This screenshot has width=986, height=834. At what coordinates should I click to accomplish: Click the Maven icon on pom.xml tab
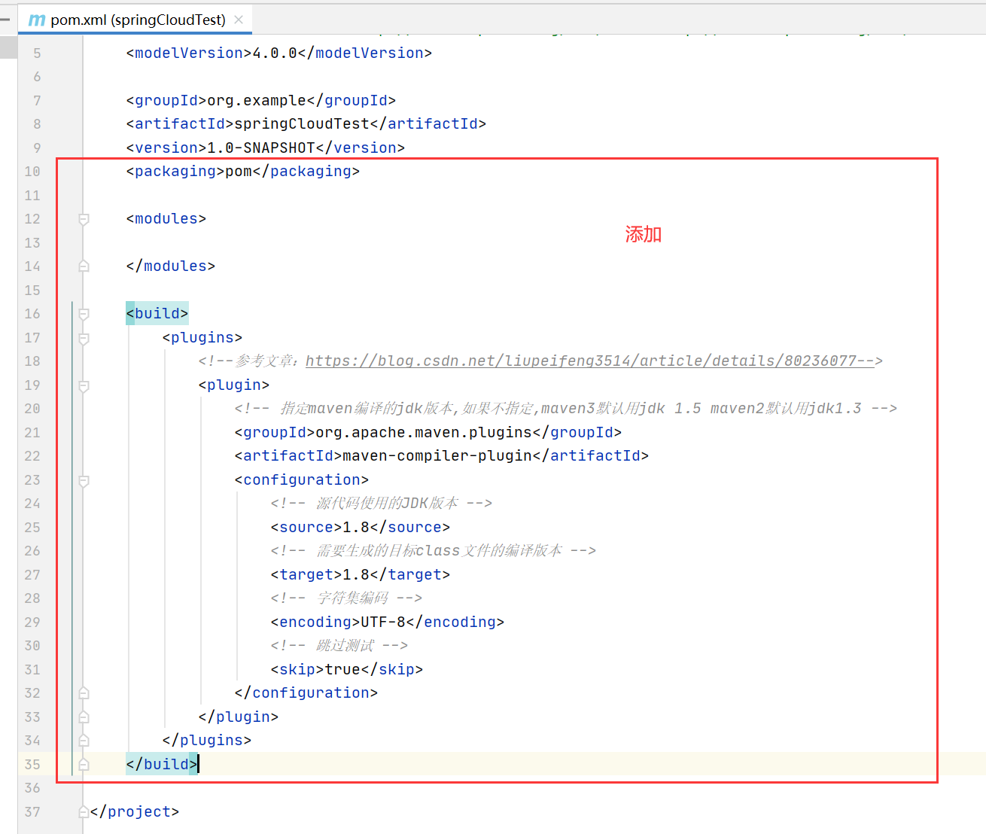point(37,20)
